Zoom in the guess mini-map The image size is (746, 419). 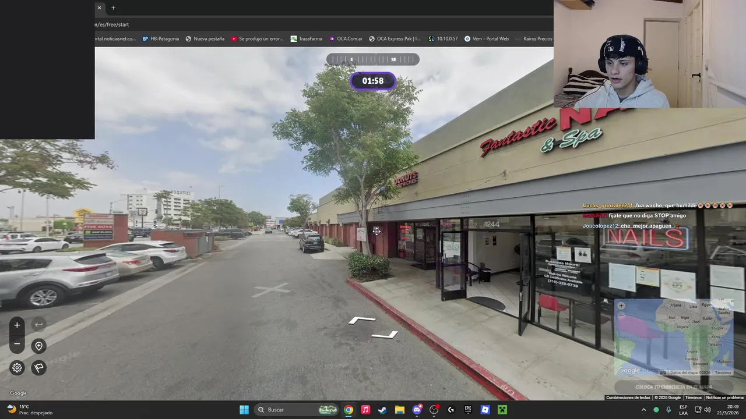click(621, 306)
